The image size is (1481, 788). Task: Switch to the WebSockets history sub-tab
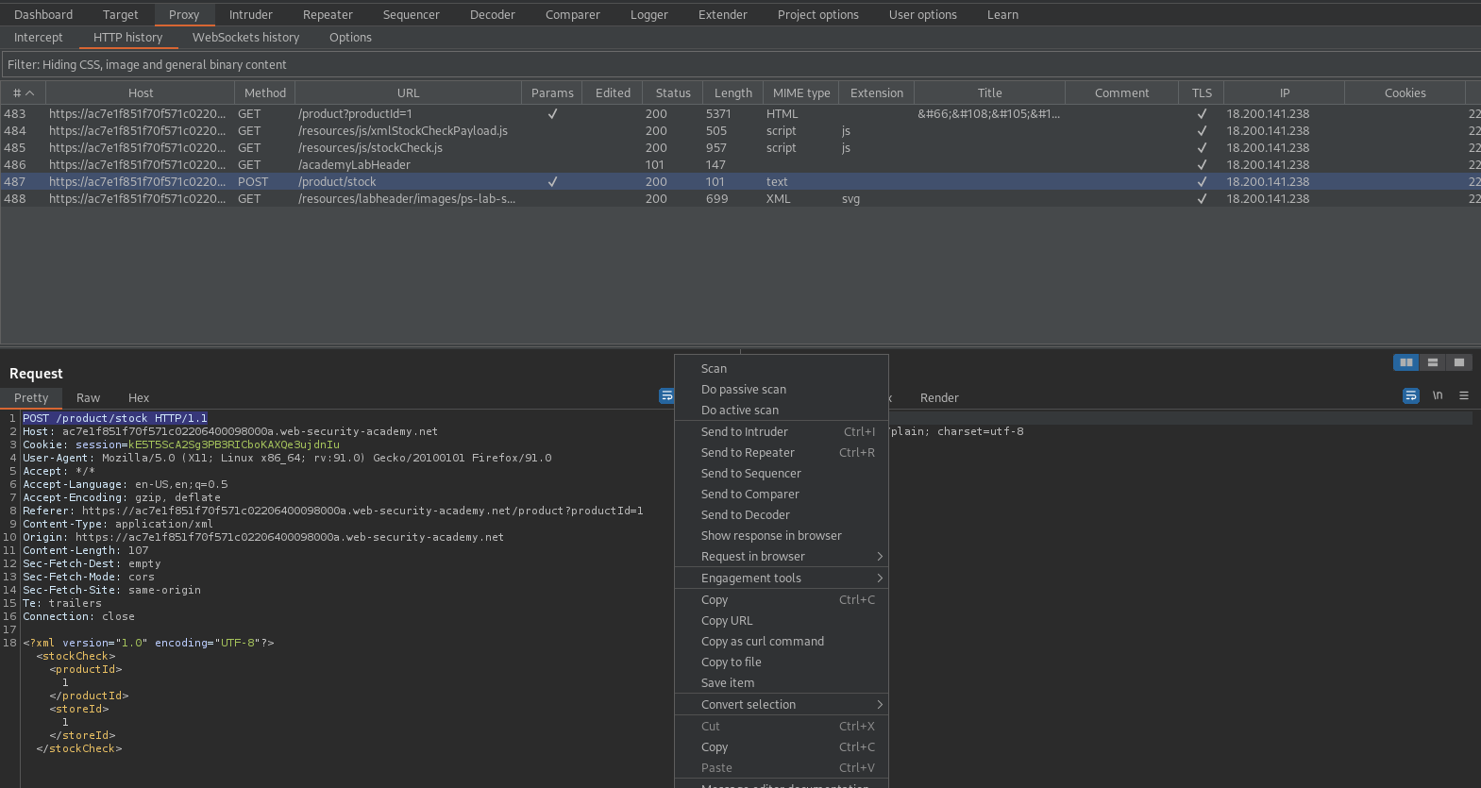pos(245,37)
